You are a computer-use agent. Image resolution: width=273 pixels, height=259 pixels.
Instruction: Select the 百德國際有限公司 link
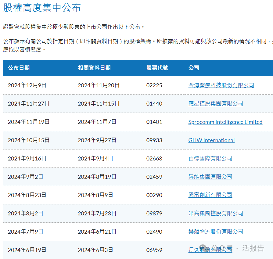[x=210, y=159]
